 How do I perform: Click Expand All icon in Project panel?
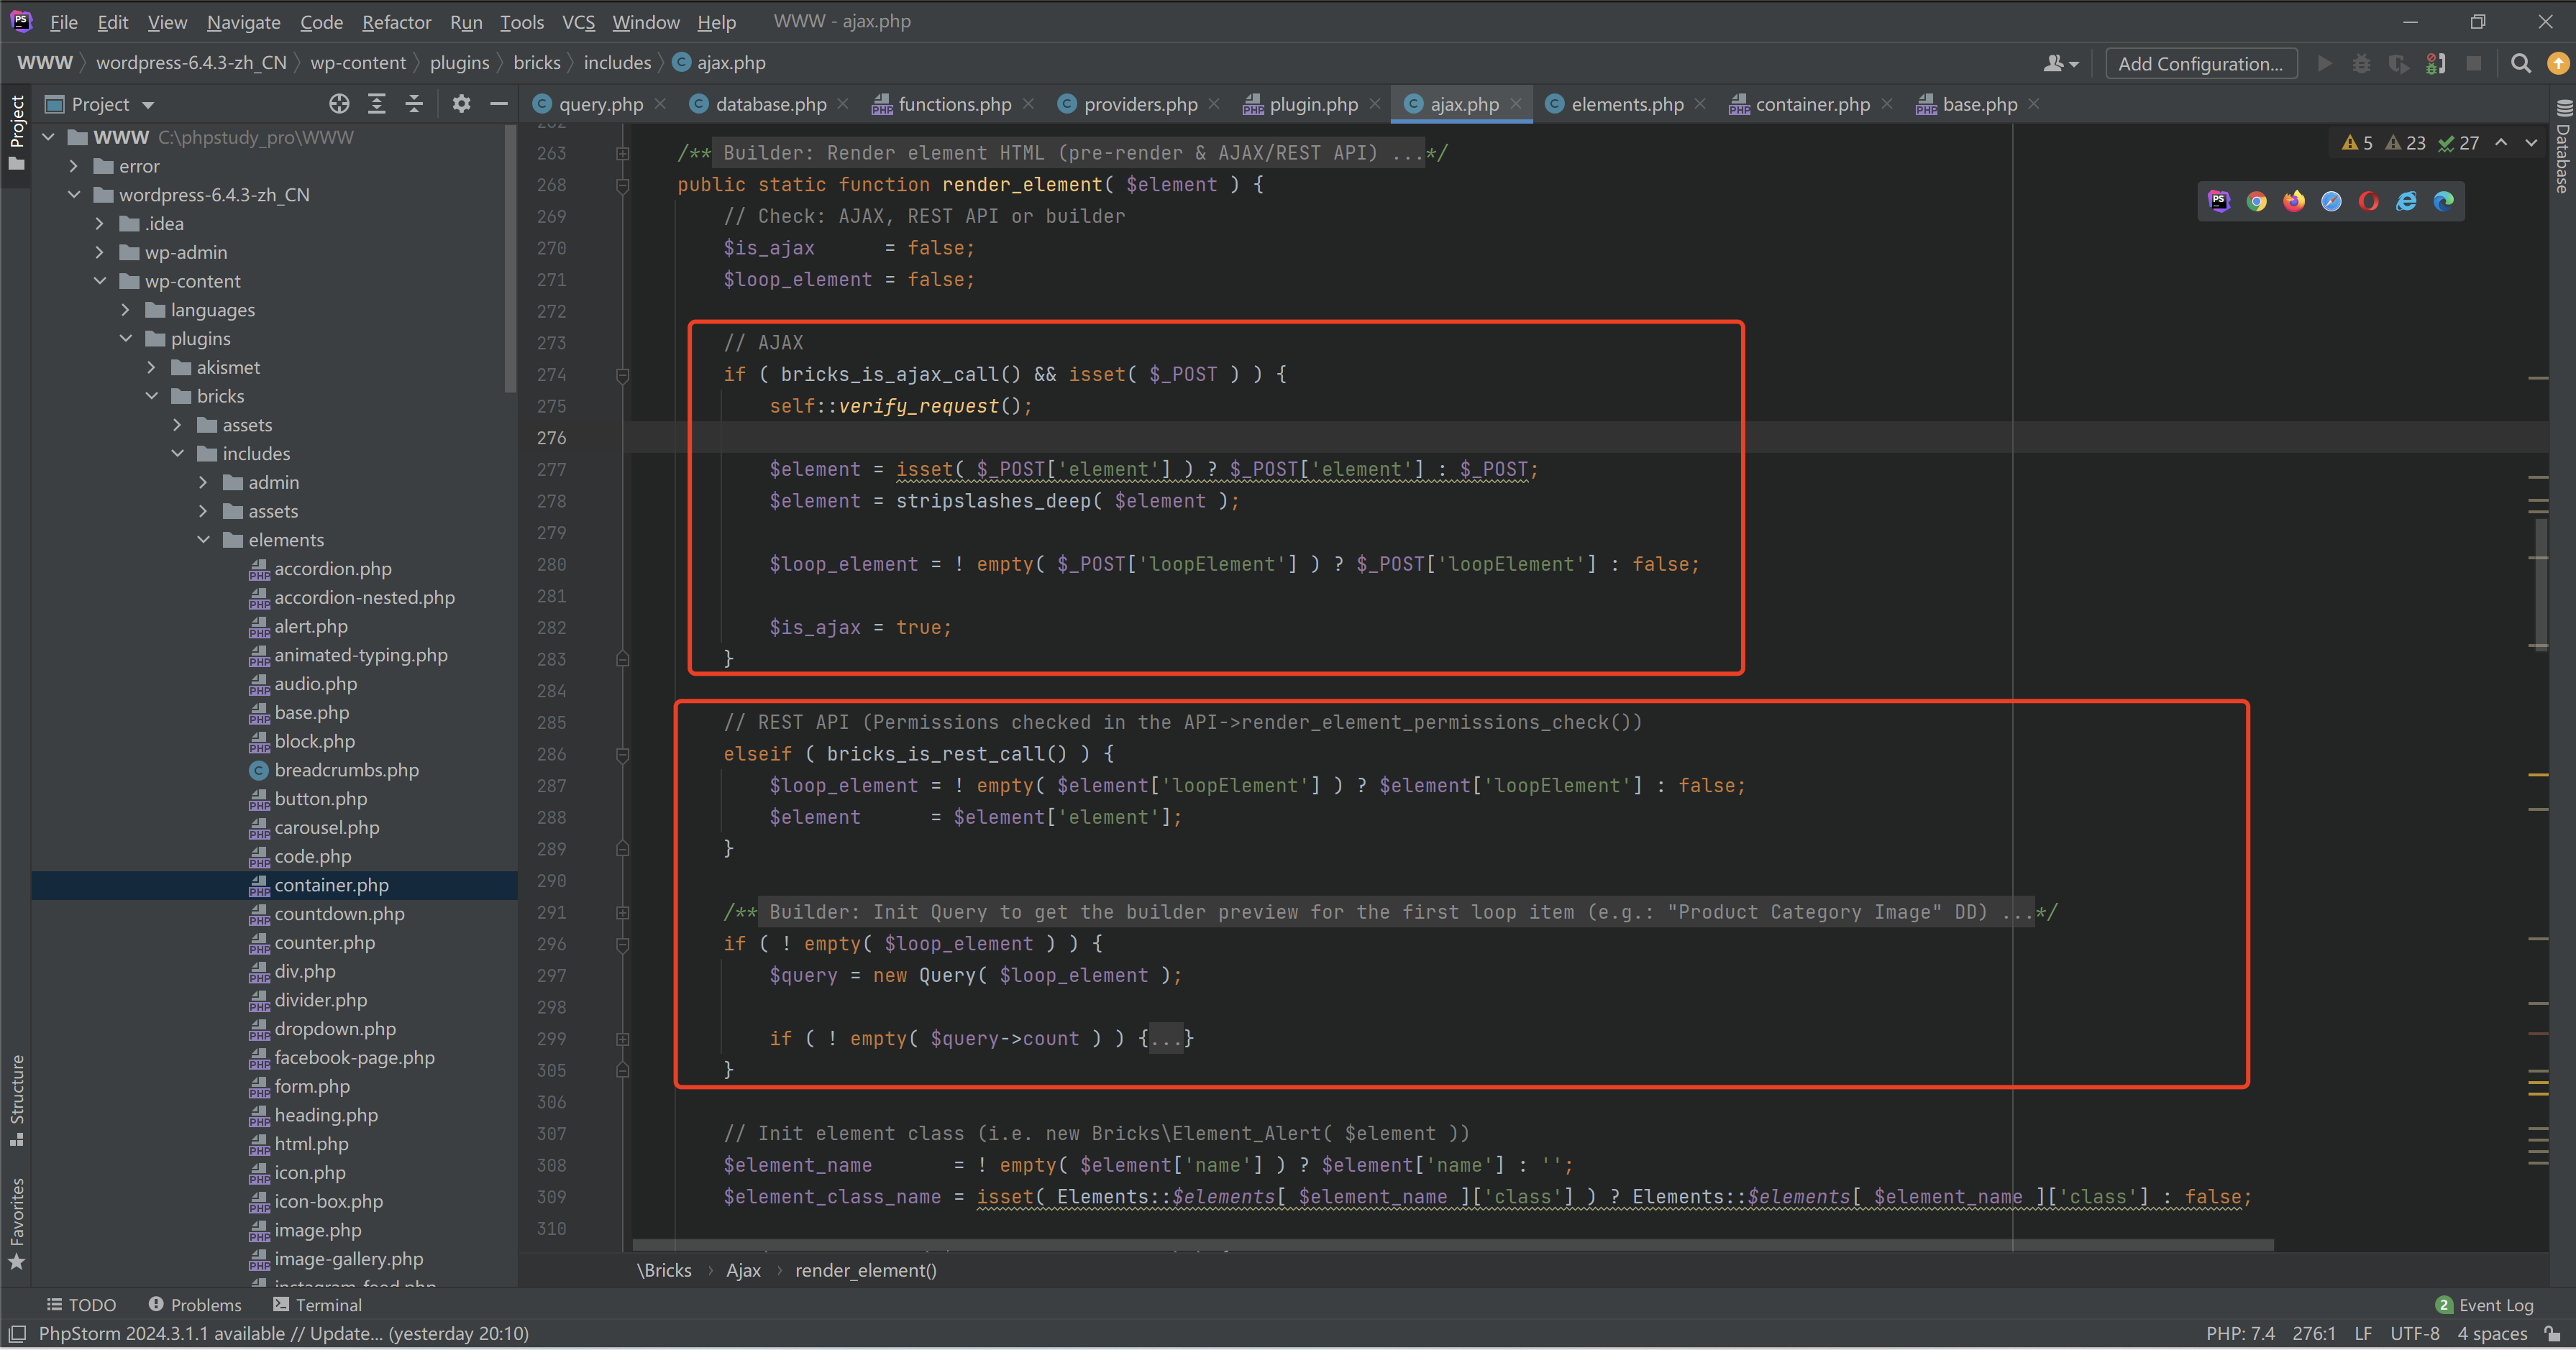(x=377, y=104)
